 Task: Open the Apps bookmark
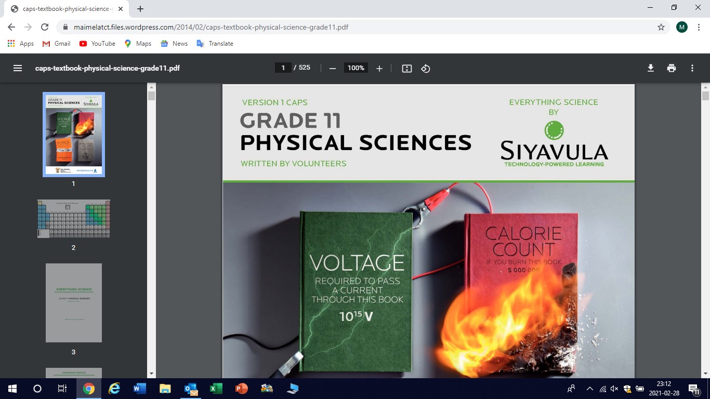[21, 44]
